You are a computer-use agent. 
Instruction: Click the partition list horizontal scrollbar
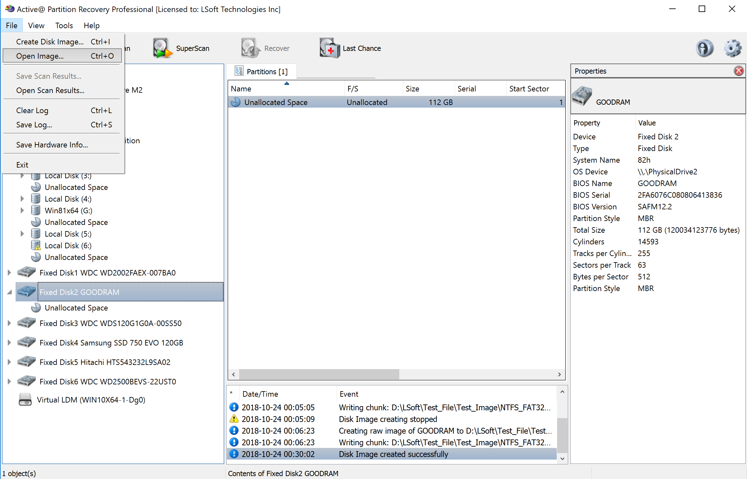pyautogui.click(x=319, y=374)
